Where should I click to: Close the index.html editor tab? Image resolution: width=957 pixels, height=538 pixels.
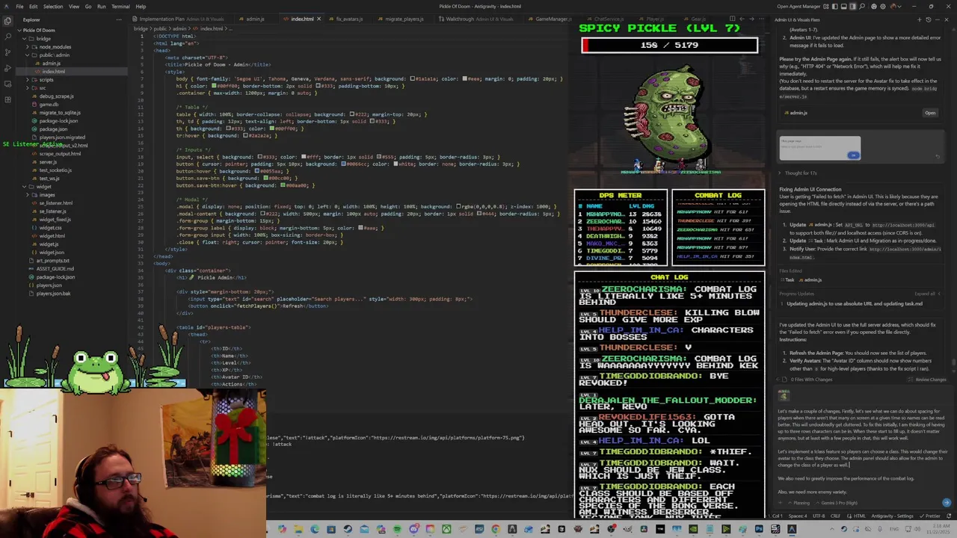319,19
